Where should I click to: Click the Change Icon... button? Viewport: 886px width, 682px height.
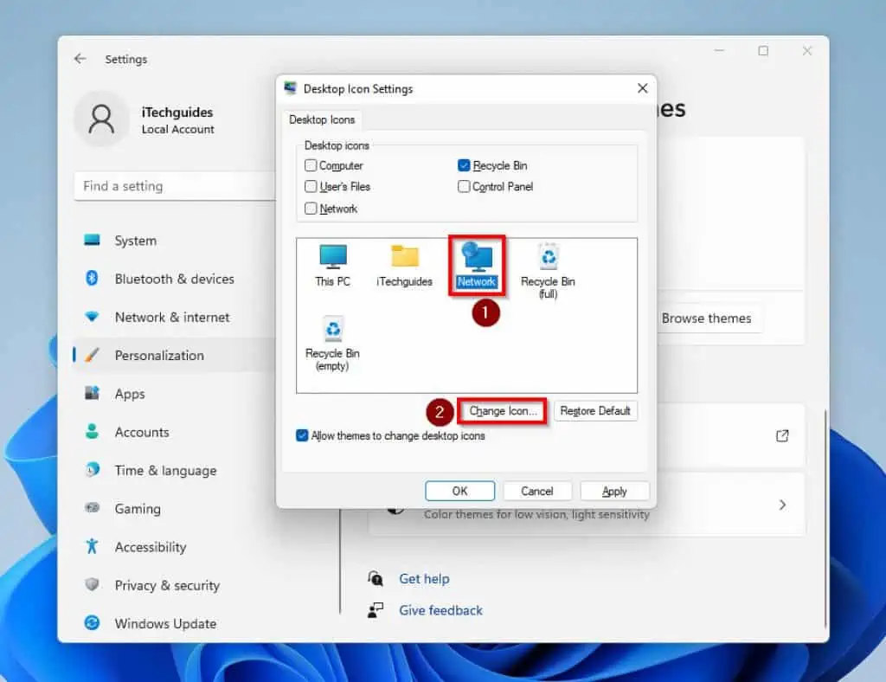503,411
